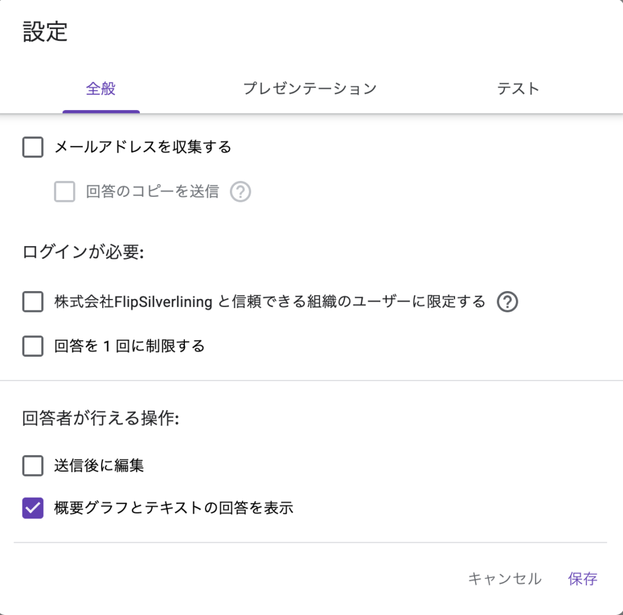623x615 pixels.
Task: Click the 保存 button to save settings
Action: tap(582, 579)
